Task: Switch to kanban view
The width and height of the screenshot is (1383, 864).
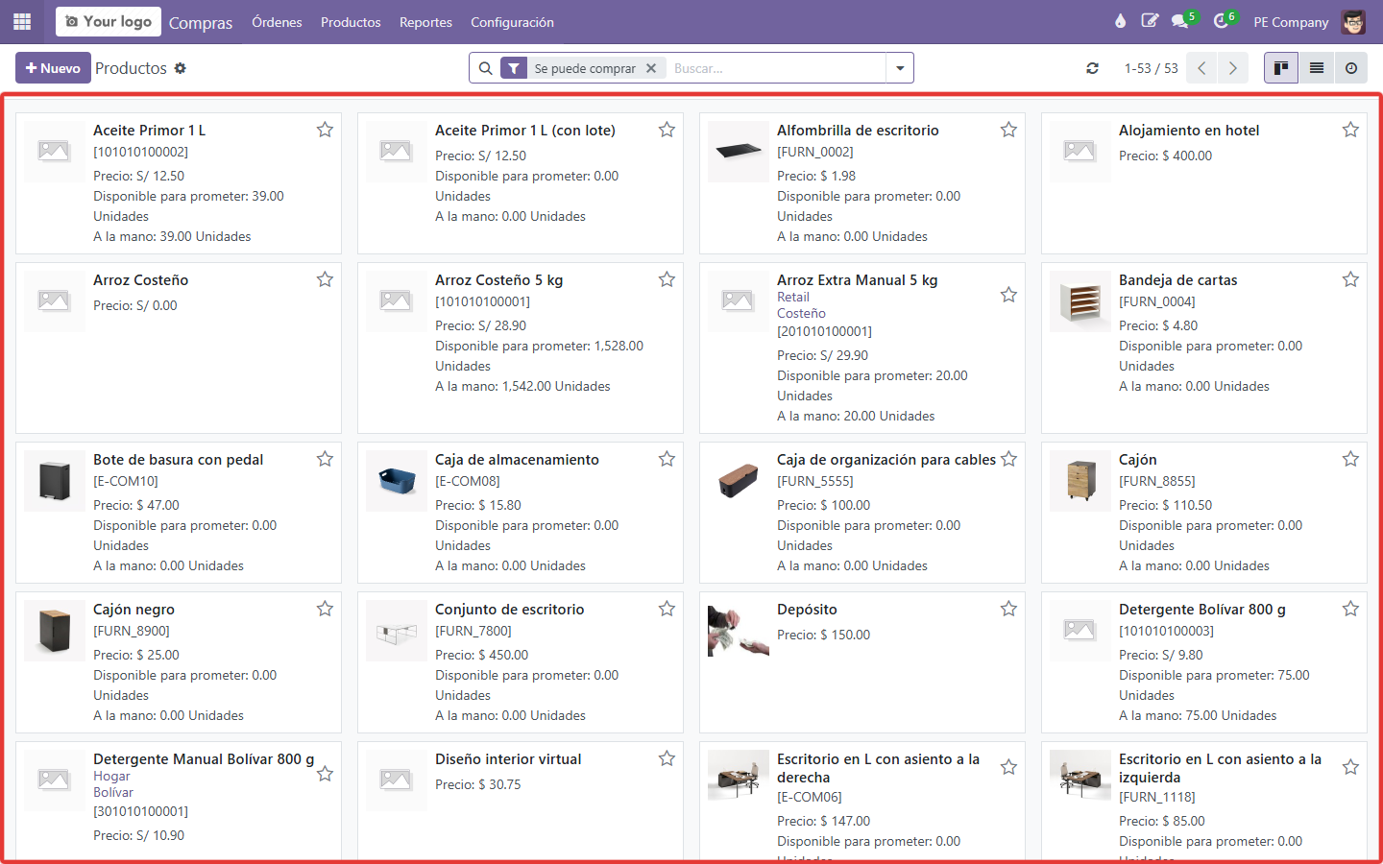Action: click(1281, 68)
